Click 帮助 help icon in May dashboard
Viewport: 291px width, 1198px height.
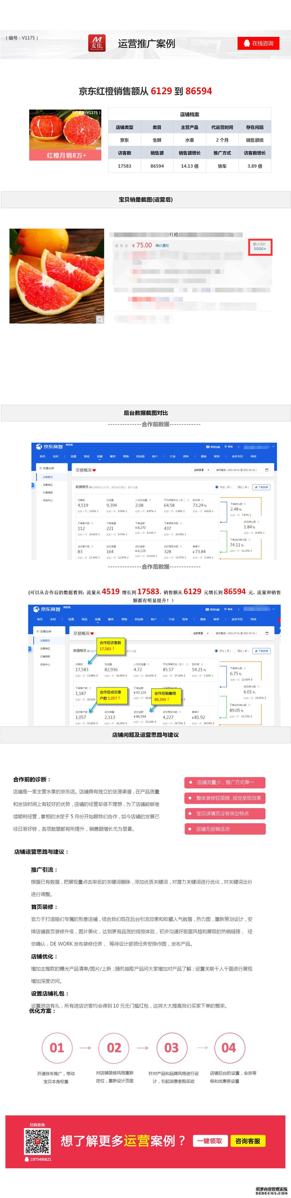226,447
